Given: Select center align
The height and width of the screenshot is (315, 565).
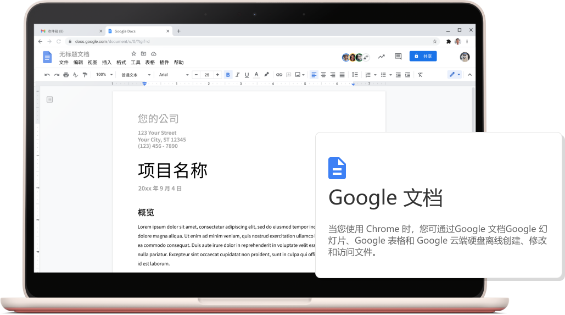Looking at the screenshot, I should [x=323, y=75].
